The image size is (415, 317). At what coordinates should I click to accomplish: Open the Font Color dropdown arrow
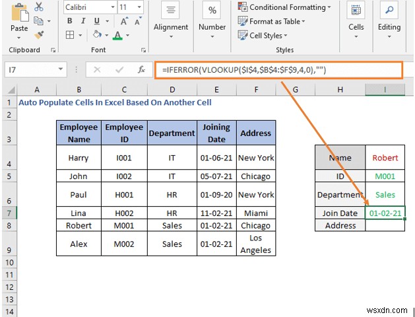click(127, 35)
